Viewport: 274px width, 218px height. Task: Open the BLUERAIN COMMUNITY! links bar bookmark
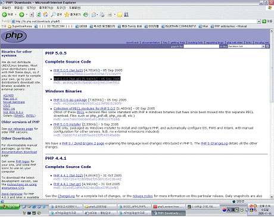(x=179, y=26)
